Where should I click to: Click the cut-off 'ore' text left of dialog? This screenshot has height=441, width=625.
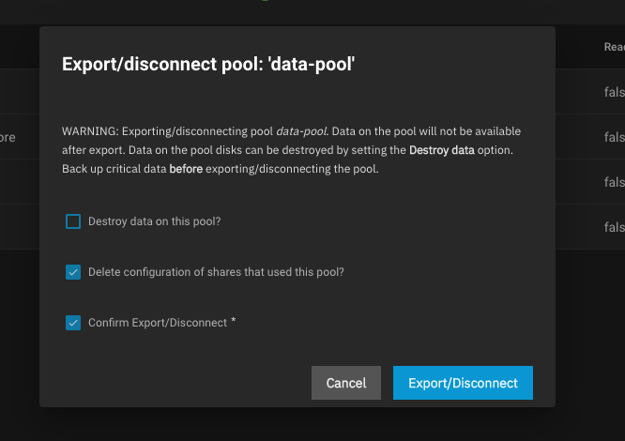tap(8, 137)
